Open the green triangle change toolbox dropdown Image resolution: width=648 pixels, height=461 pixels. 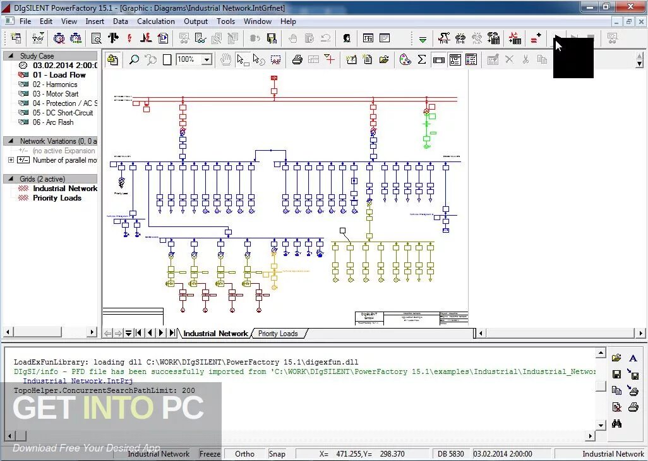[423, 40]
